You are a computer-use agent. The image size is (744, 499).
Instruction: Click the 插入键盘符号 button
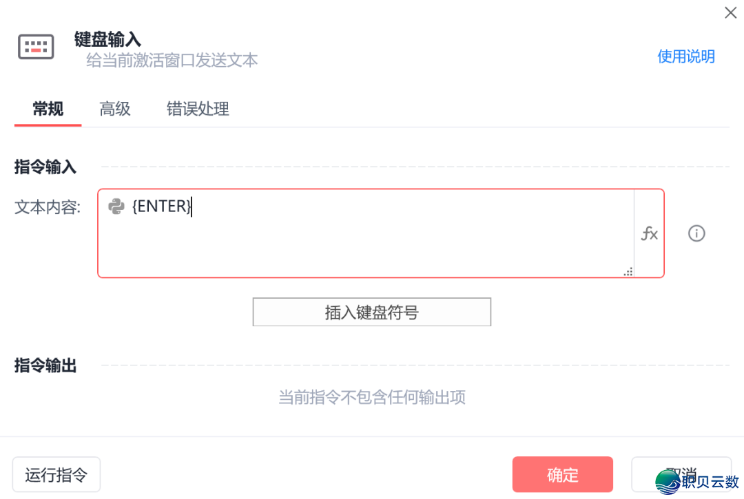(371, 311)
